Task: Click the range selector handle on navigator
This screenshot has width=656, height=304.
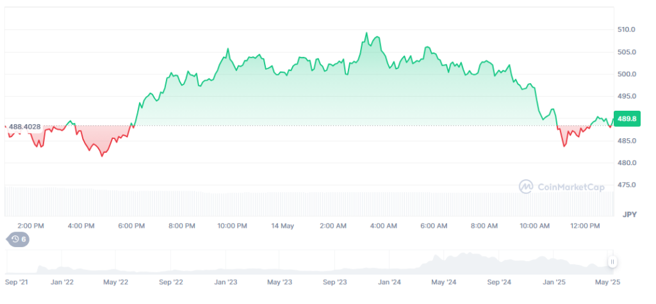Action: point(612,261)
